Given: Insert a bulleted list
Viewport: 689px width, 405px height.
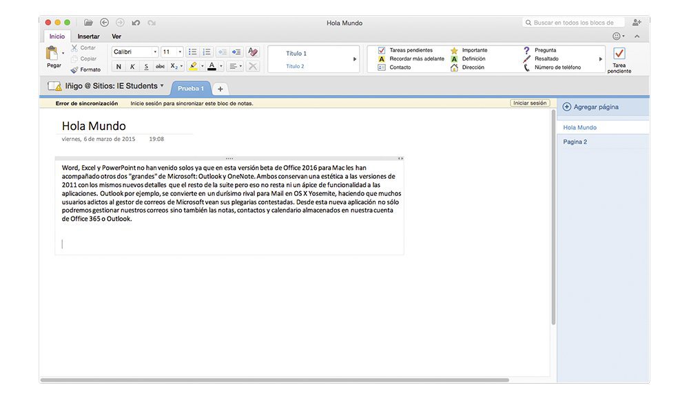Looking at the screenshot, I should (192, 52).
